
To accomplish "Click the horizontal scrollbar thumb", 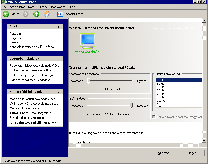I will 131,145.
